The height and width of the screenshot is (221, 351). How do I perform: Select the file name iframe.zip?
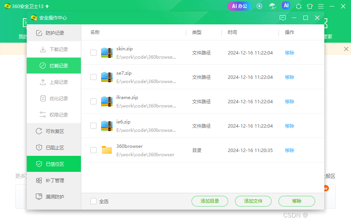127,98
